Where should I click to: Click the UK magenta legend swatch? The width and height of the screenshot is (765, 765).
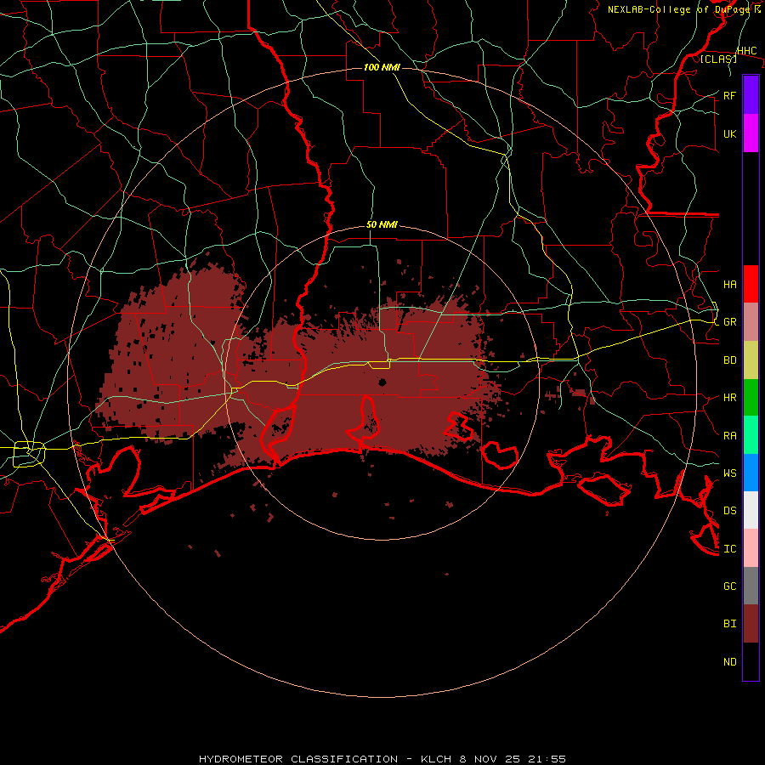click(x=751, y=133)
